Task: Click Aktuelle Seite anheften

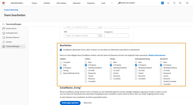Action: 128,3
